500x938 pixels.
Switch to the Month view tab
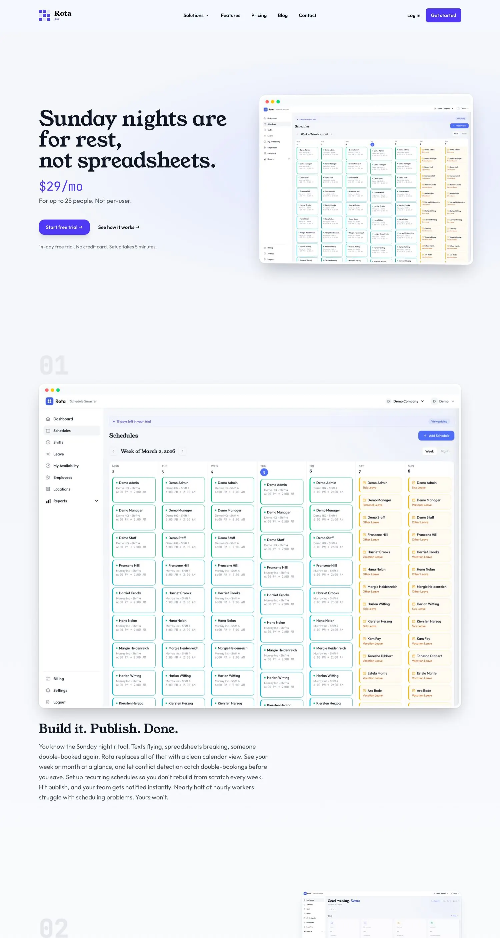445,451
